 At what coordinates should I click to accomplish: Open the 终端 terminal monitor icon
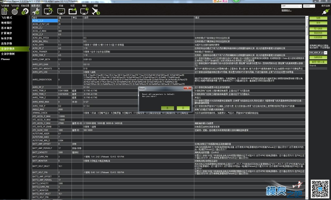pos(61,11)
